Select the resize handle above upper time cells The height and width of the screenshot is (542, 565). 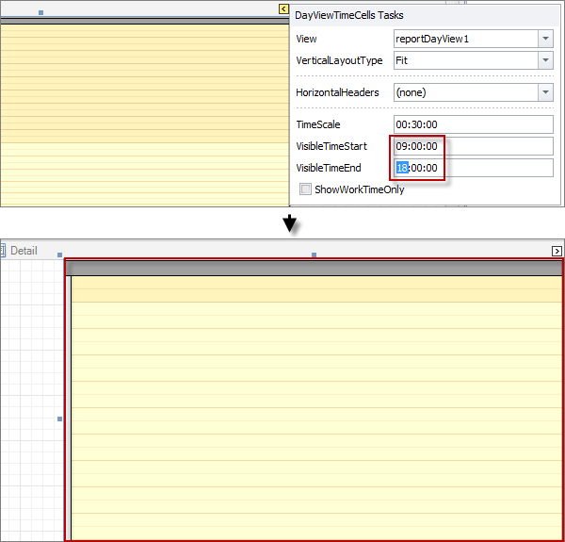(x=40, y=12)
